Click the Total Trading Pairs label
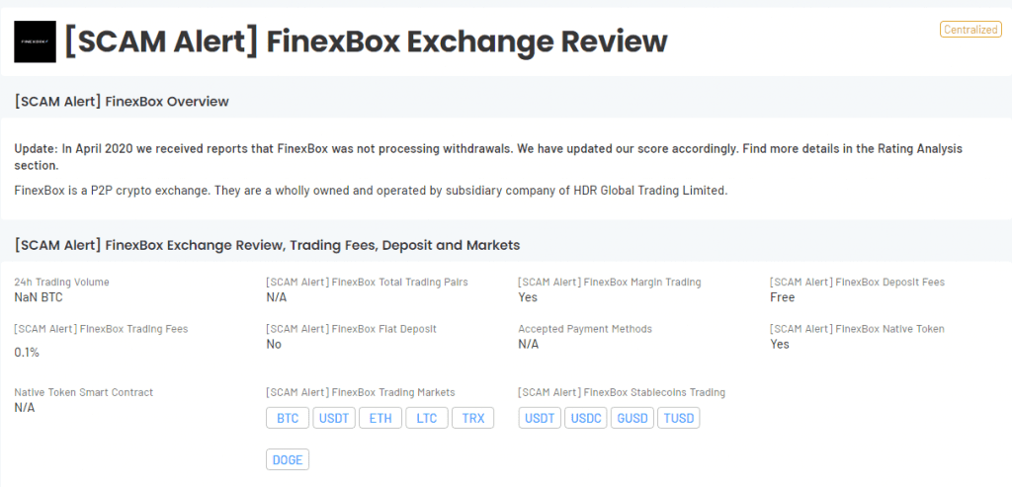 point(367,282)
